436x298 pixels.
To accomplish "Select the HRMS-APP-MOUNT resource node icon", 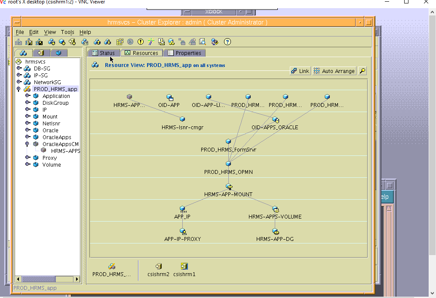I will pos(229,186).
